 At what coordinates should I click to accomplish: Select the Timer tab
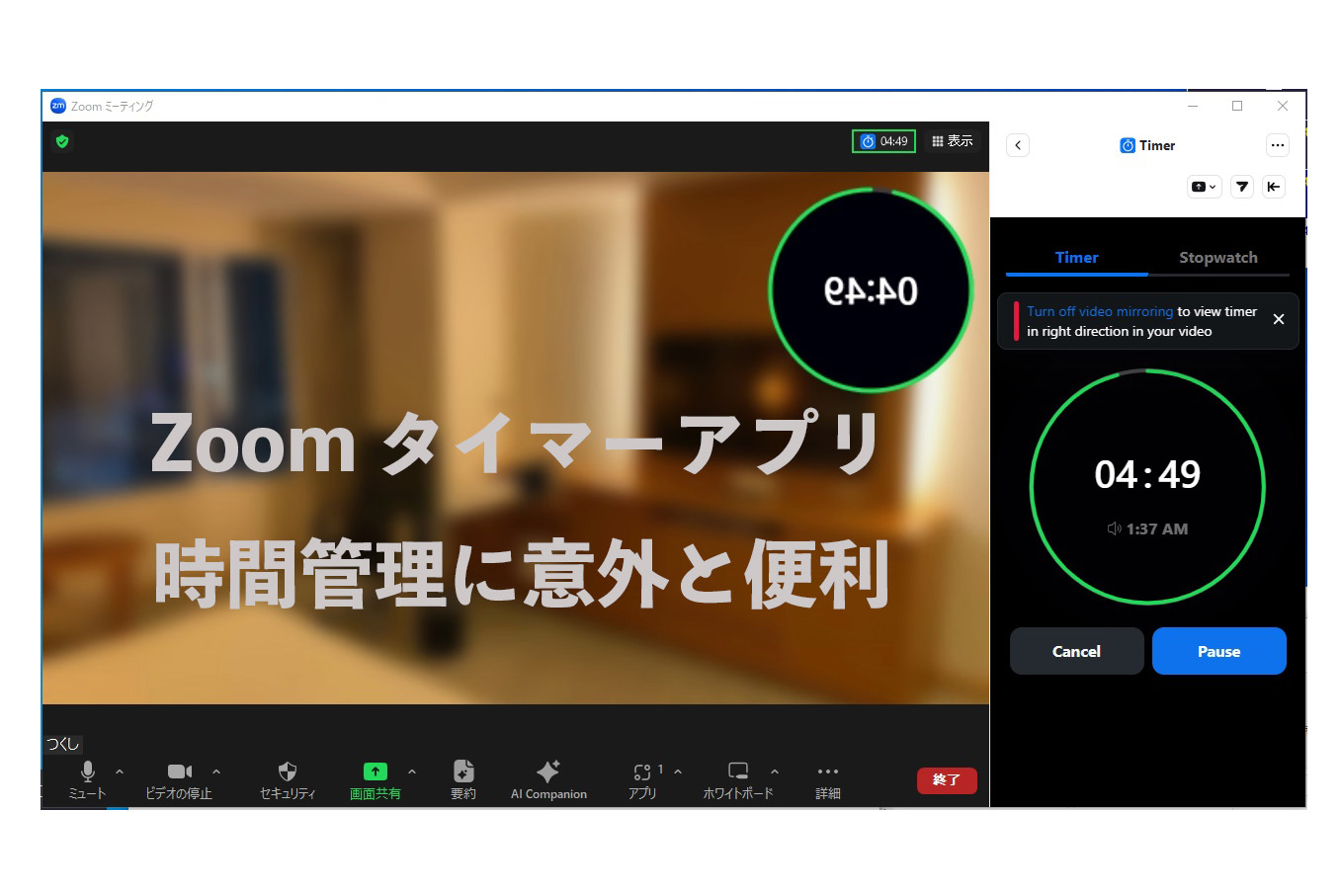[x=1076, y=257]
